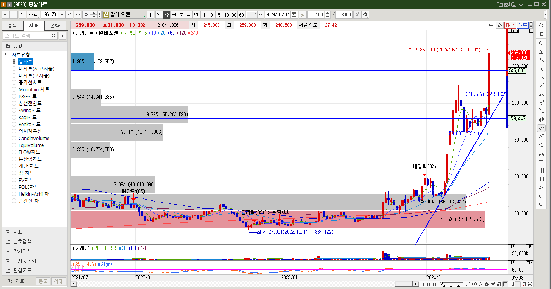Open the stock code 196170 dropdown

61,15
